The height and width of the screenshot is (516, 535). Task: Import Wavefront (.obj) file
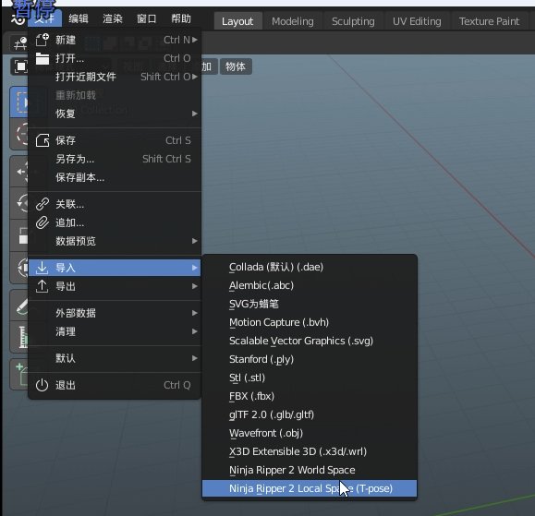(x=310, y=433)
